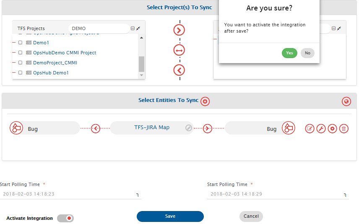Select the OpsHub Demo1 project name
Screen dimensions: 359x224
51,73
